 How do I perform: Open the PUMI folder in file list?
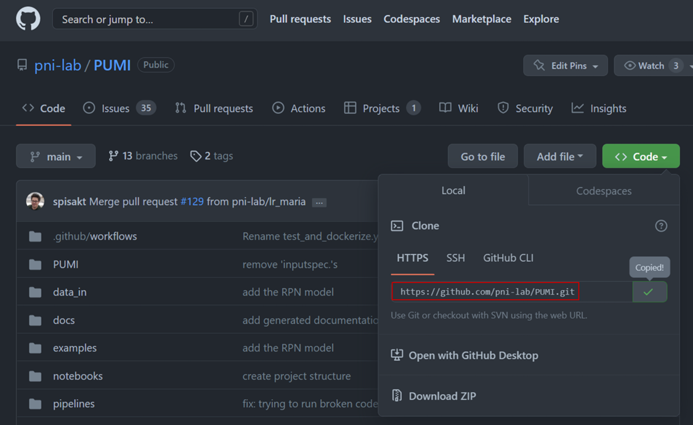tap(66, 264)
